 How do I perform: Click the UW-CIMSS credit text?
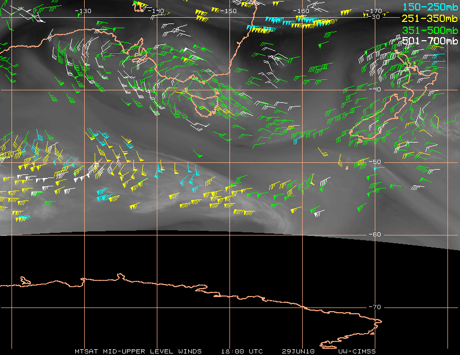click(x=356, y=351)
